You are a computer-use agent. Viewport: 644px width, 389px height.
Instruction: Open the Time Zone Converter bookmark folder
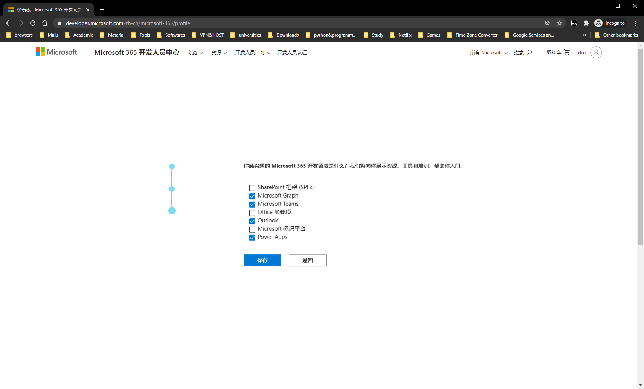473,35
